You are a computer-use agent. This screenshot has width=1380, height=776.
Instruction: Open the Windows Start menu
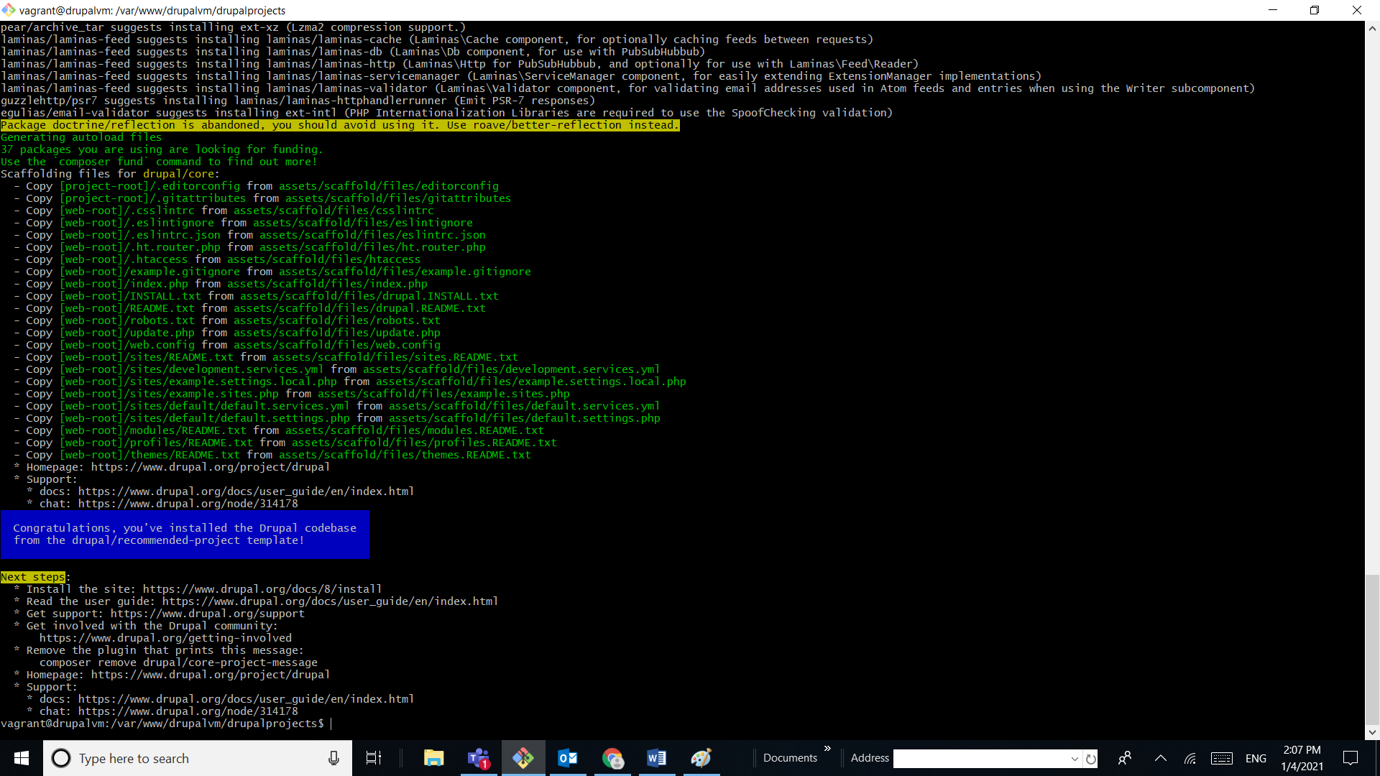pyautogui.click(x=22, y=758)
